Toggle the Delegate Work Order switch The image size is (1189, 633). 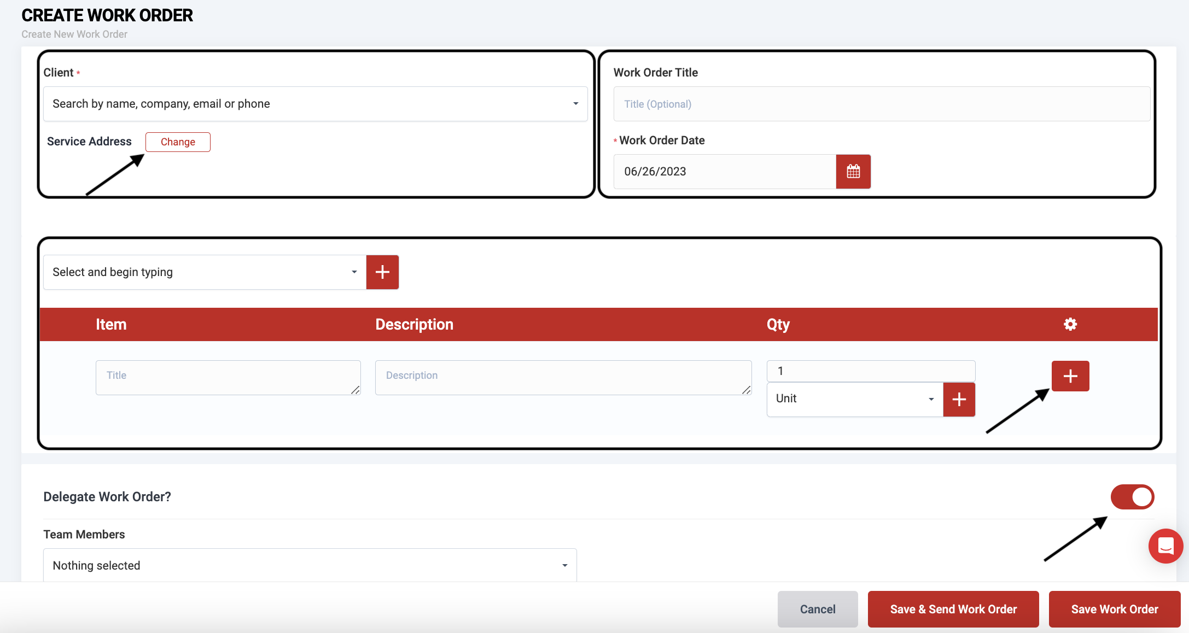coord(1132,497)
